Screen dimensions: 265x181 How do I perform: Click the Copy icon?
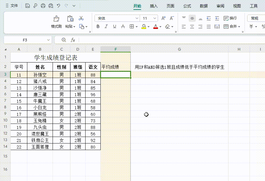click(x=82, y=26)
